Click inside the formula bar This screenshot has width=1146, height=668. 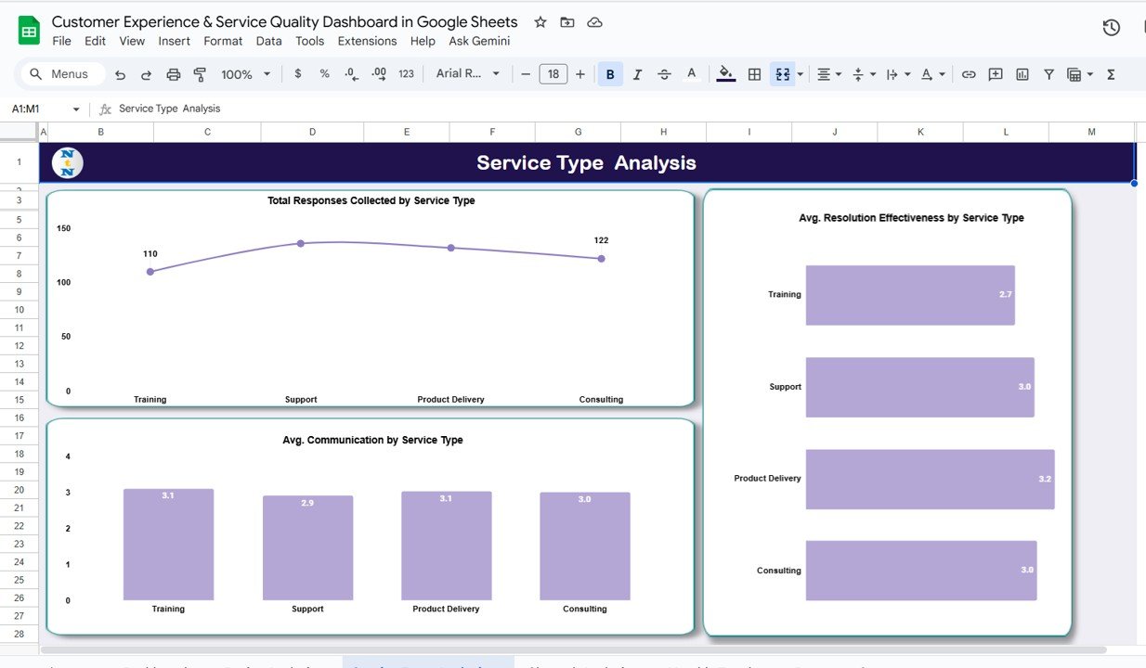click(x=371, y=108)
